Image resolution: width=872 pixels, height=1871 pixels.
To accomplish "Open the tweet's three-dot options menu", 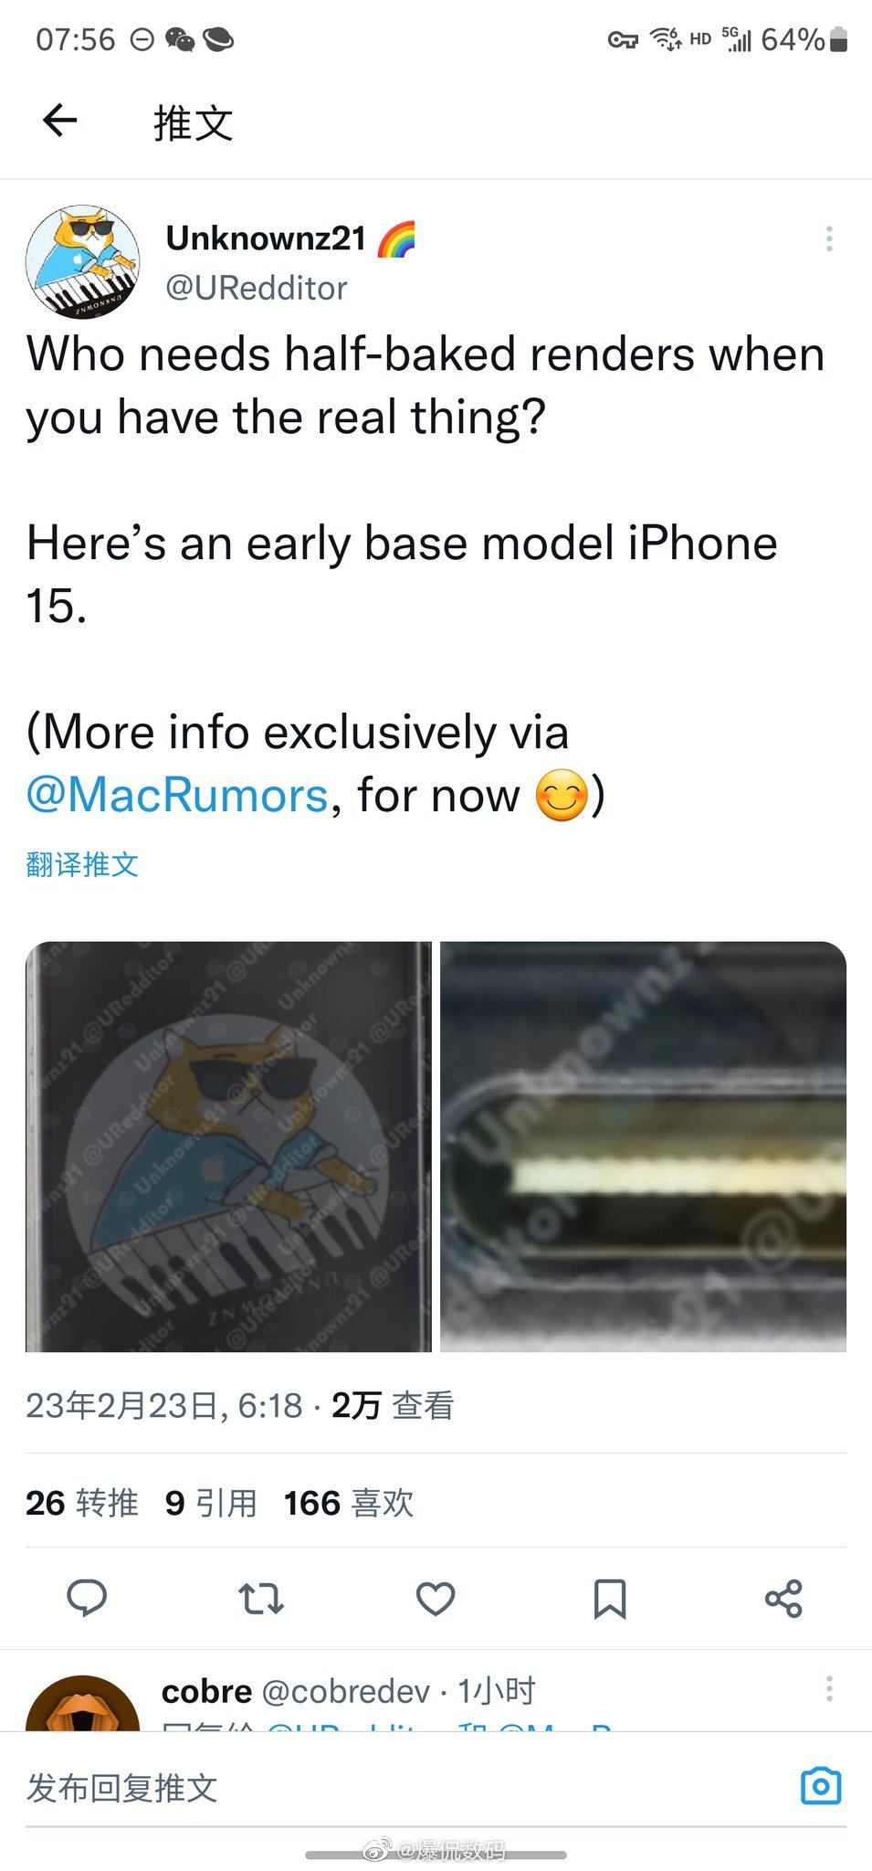I will [x=829, y=238].
